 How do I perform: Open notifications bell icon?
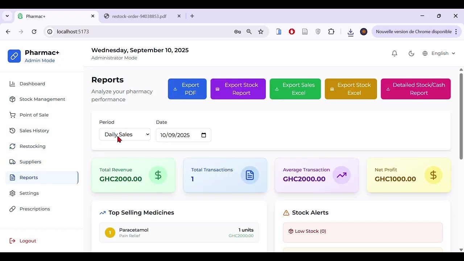[x=394, y=53]
